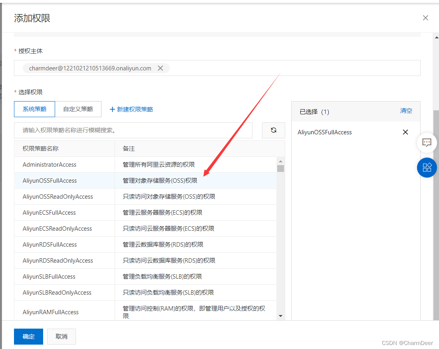This screenshot has height=349, width=439.
Task: Select the AliyunSLBReadOnlyAccess policy
Action: click(x=145, y=292)
